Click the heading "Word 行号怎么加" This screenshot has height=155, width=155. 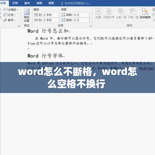[48, 31]
